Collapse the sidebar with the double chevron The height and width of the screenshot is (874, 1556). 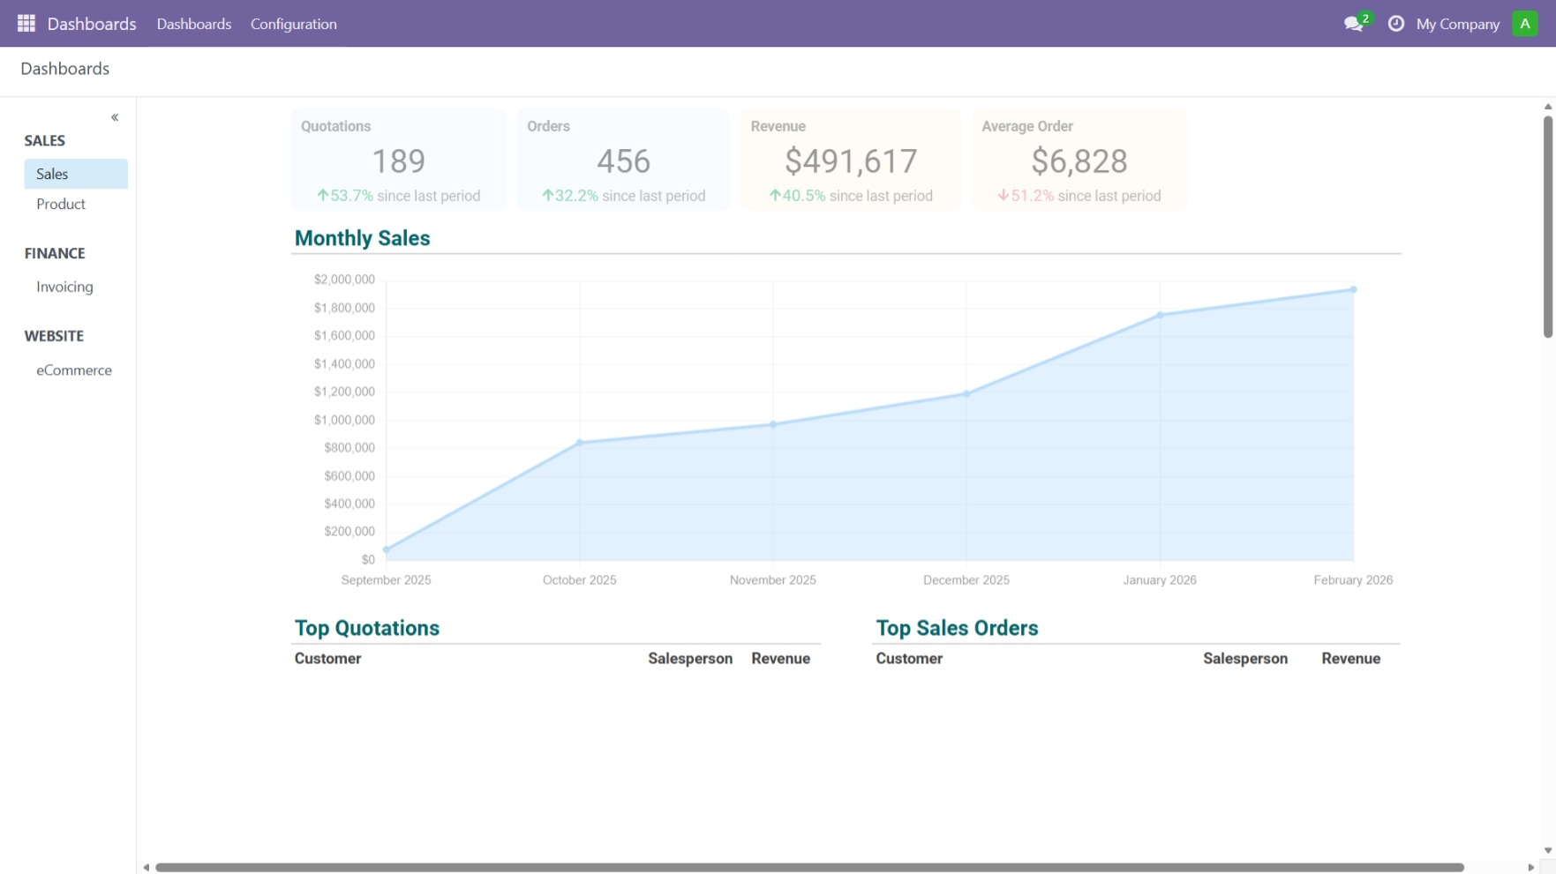(115, 117)
